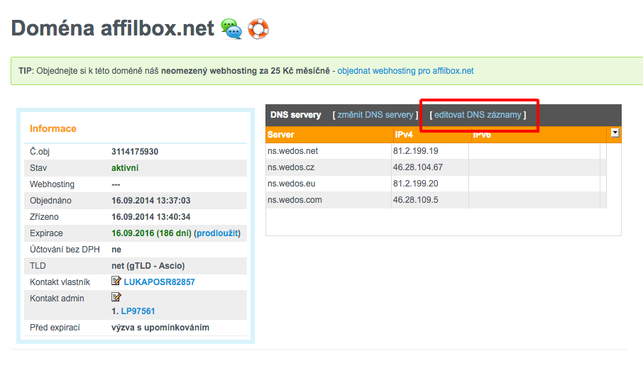
Task: Select the ns.wedos.cz server row
Action: coord(436,167)
